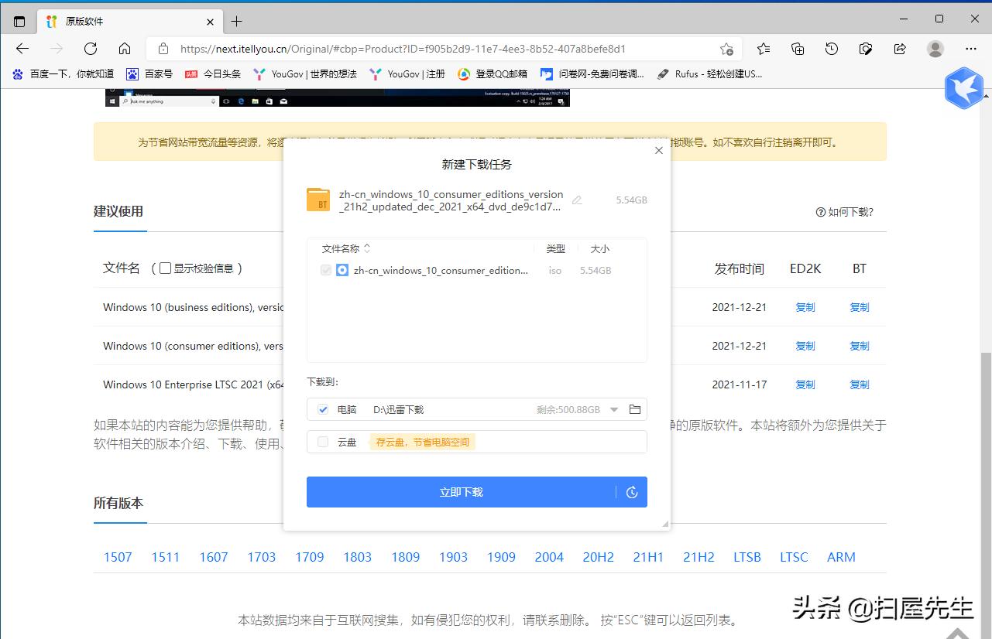Select version 1511

(166, 557)
